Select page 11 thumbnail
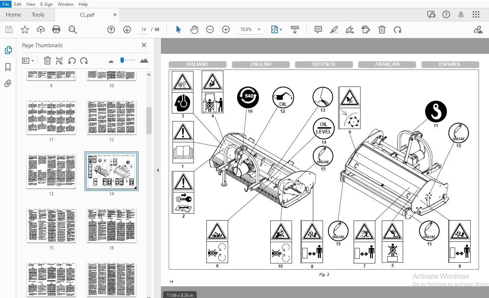The height and width of the screenshot is (298, 489). click(x=51, y=117)
